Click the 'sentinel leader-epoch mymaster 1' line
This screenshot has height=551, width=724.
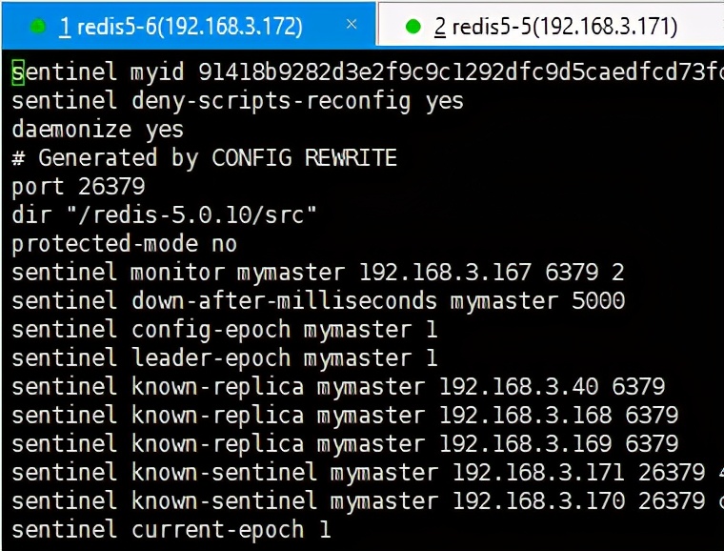pyautogui.click(x=225, y=358)
